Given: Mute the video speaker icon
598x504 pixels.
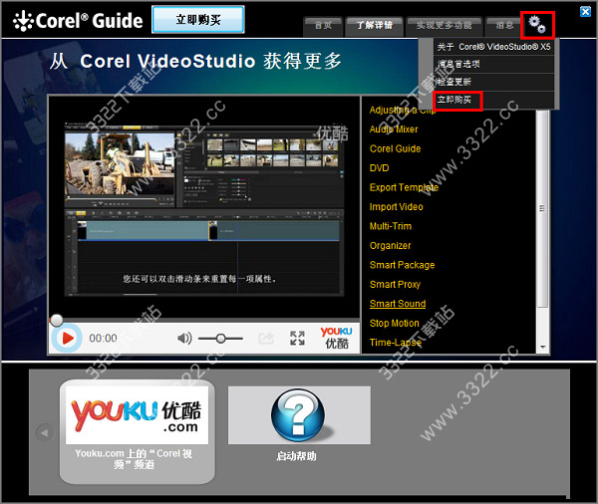Looking at the screenshot, I should click(184, 339).
